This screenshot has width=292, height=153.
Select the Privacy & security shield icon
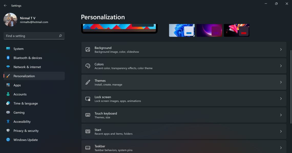[8, 131]
